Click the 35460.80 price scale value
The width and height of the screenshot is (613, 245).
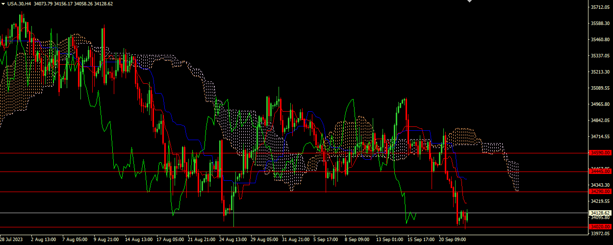[x=600, y=40]
